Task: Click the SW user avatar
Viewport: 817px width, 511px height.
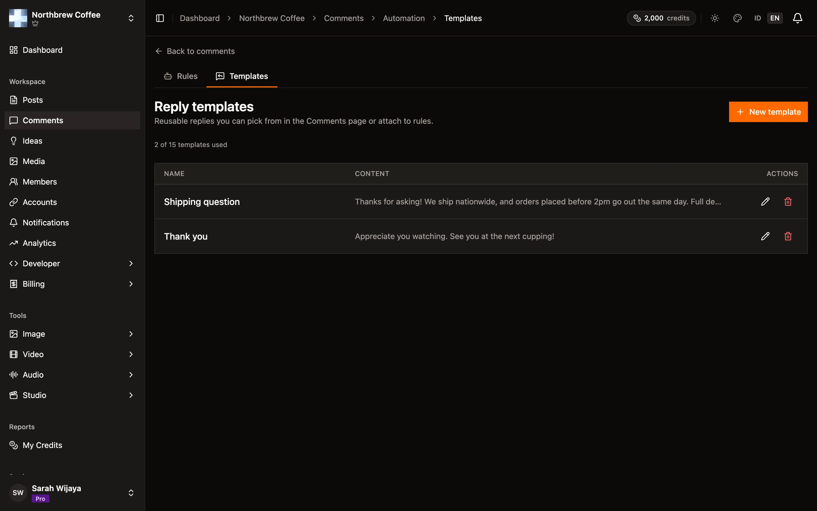Action: (x=18, y=493)
